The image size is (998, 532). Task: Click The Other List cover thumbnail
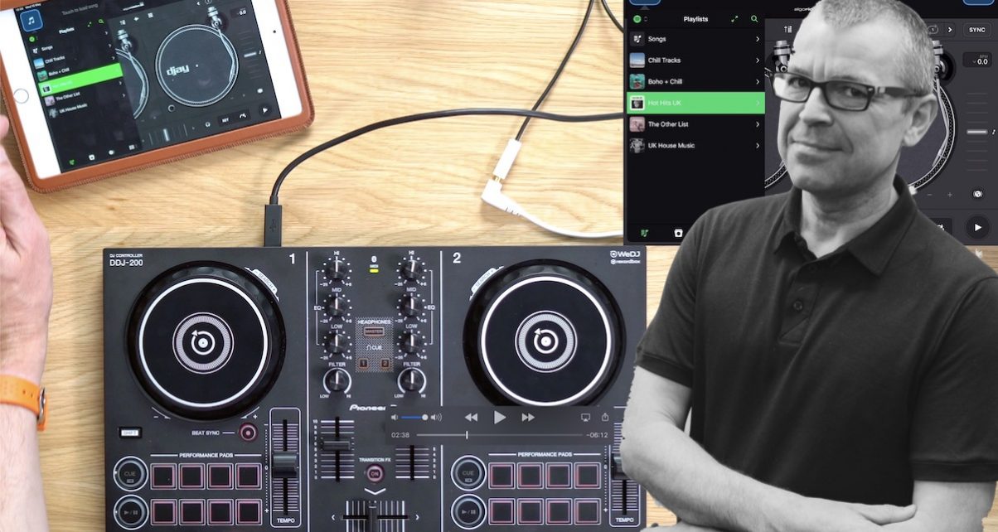(637, 124)
